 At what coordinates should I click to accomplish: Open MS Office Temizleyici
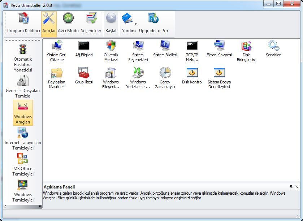[23, 165]
